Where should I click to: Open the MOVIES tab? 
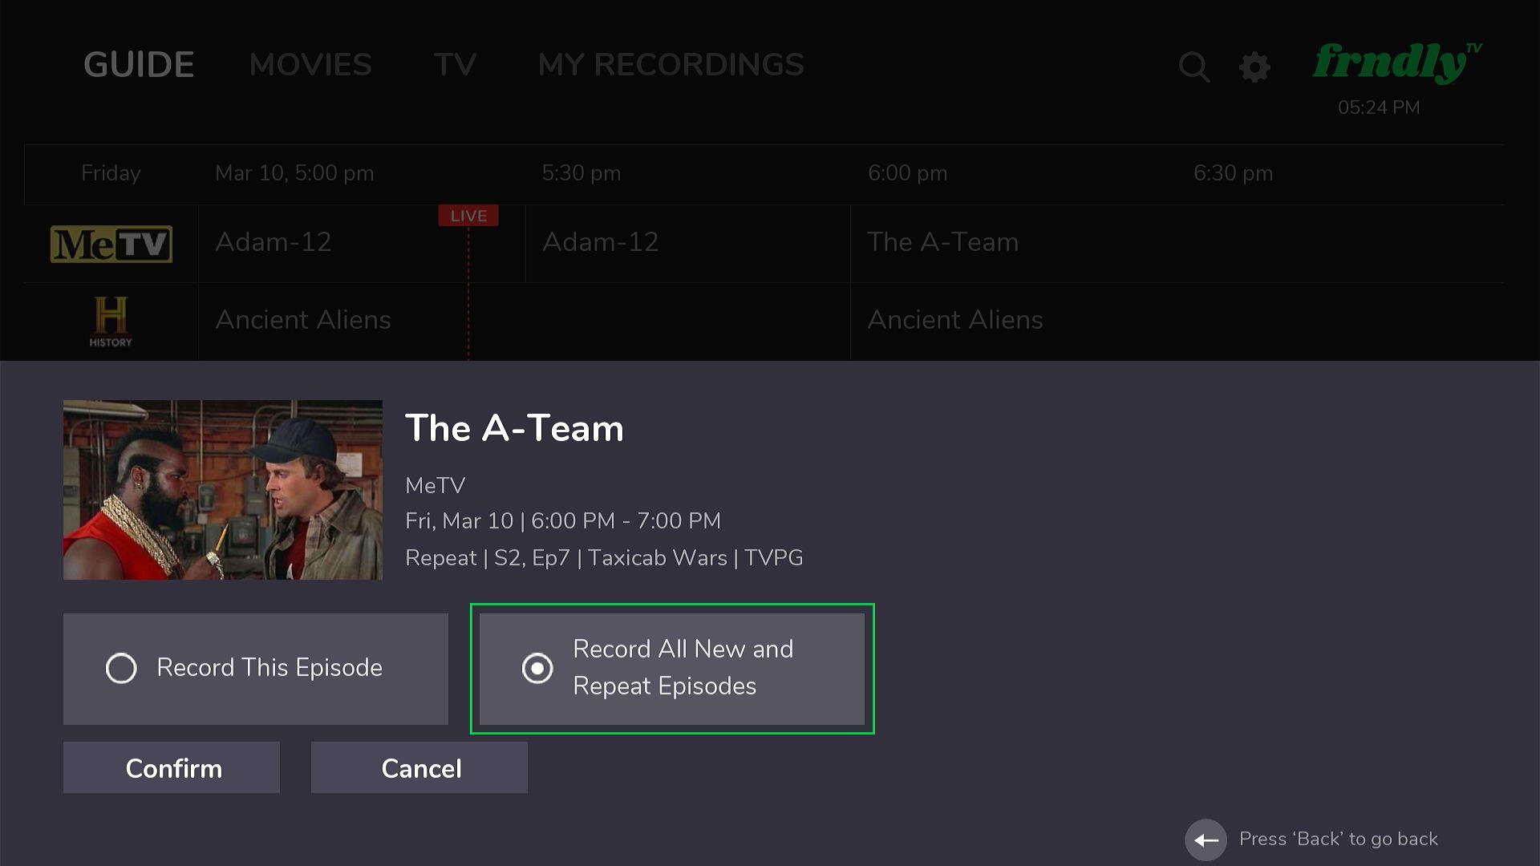310,65
